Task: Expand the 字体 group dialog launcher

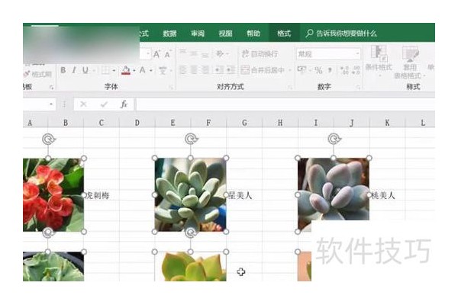Action: 171,87
